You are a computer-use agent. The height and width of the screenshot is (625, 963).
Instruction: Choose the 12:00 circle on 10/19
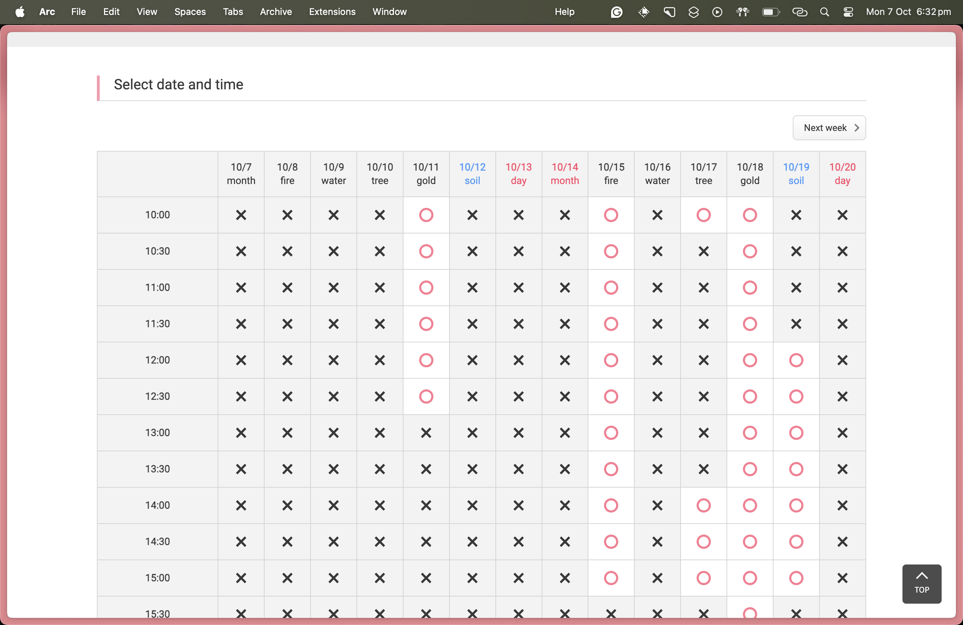pyautogui.click(x=796, y=360)
